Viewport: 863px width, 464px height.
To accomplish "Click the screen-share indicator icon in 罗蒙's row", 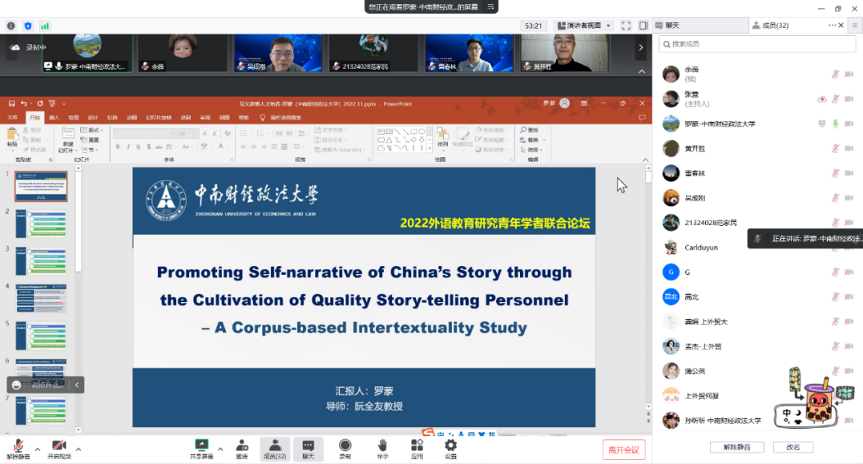I will point(821,124).
